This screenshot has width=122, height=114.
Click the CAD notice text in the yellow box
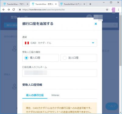[59, 110]
